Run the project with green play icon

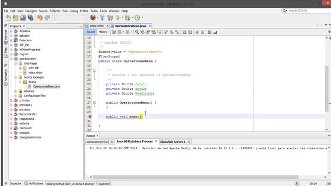click(x=118, y=18)
